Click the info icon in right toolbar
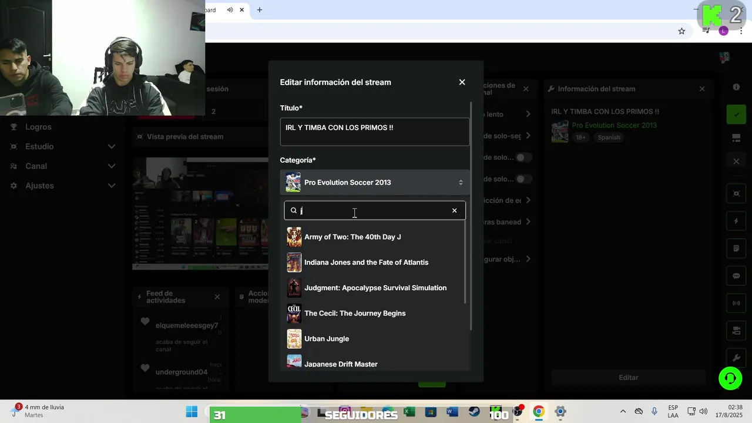This screenshot has height=423, width=752. (x=736, y=87)
